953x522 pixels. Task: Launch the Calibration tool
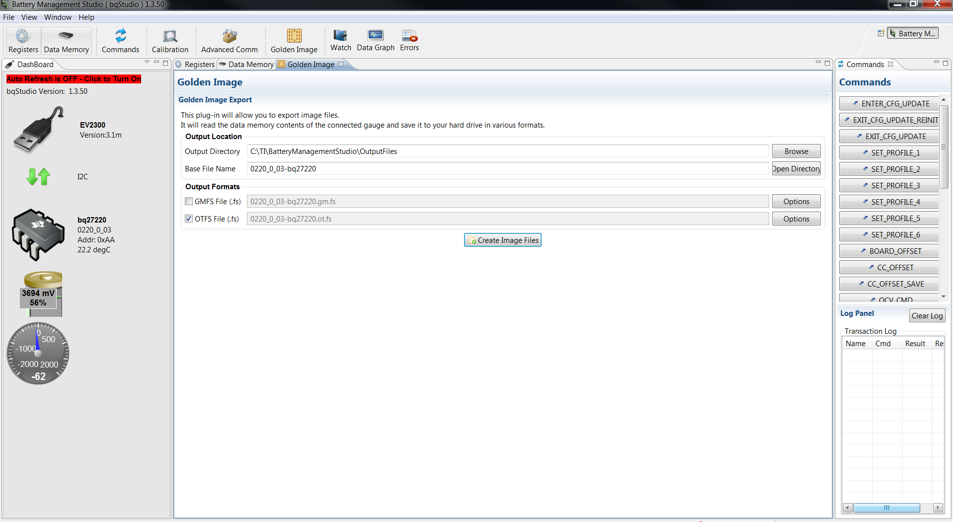[170, 41]
